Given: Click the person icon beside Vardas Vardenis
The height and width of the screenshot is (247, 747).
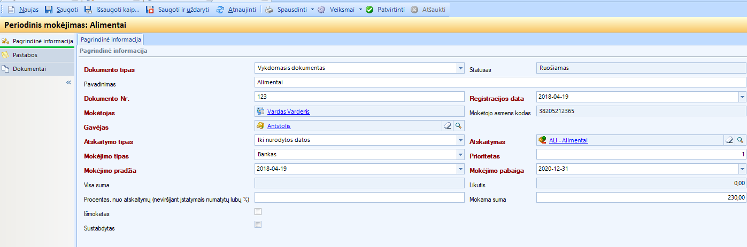Looking at the screenshot, I should tap(260, 111).
